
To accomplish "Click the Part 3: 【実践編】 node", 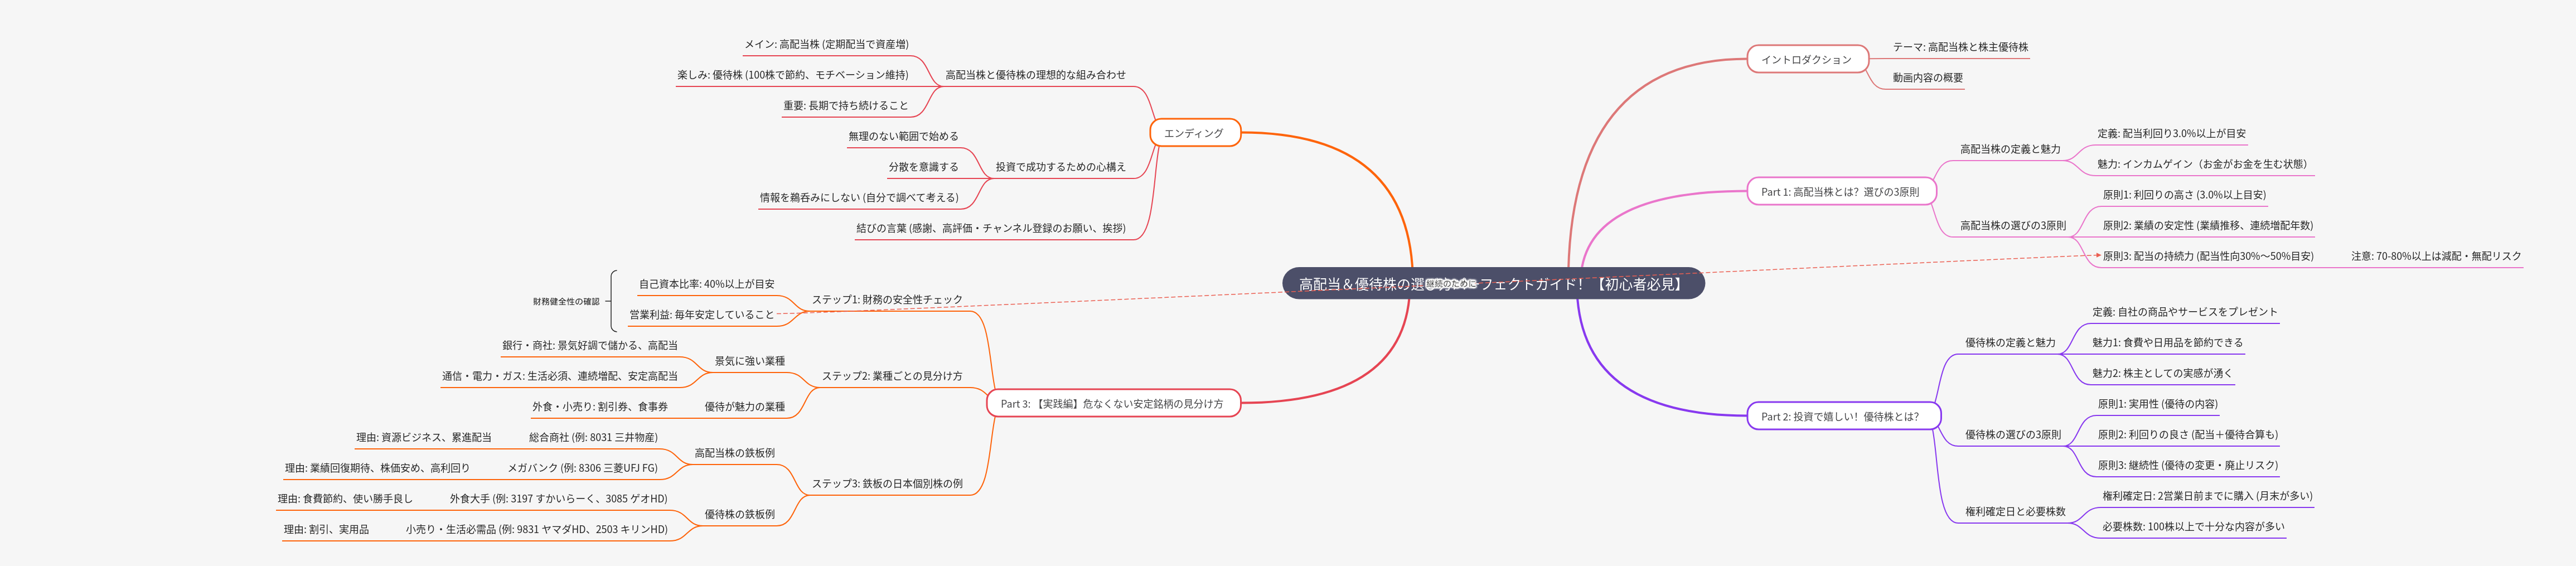I will [1111, 404].
